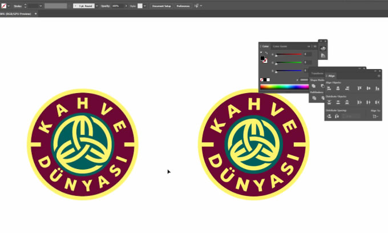The image size is (388, 233).
Task: Select the RGB/GPU Preview document tab
Action: click(15, 14)
